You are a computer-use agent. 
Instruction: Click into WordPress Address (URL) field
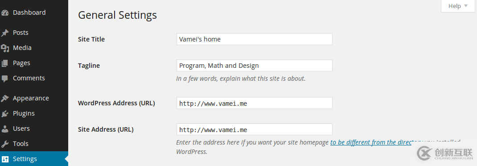point(254,103)
